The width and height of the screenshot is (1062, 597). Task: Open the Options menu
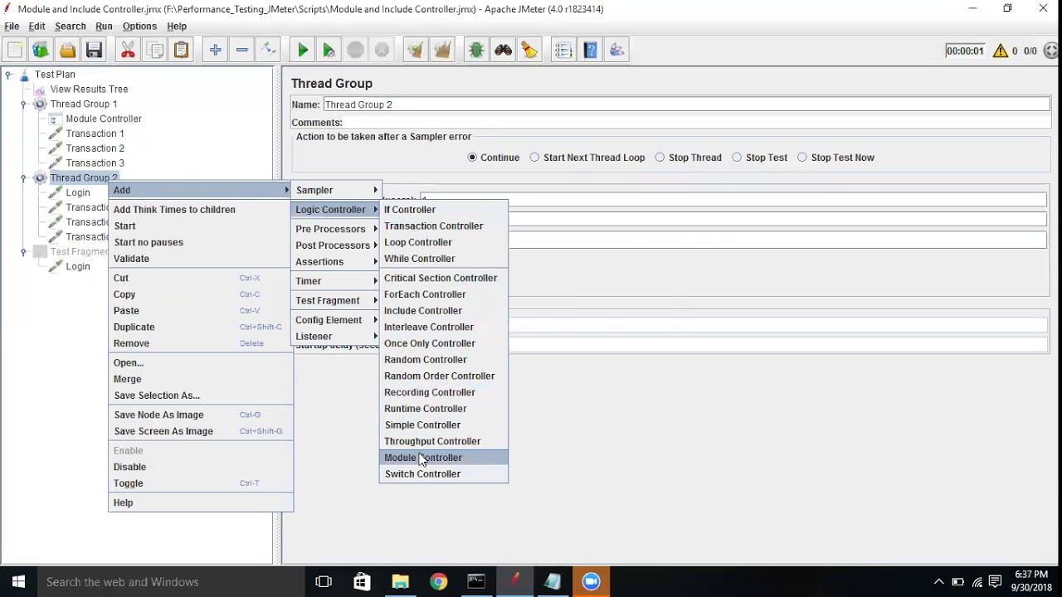139,27
